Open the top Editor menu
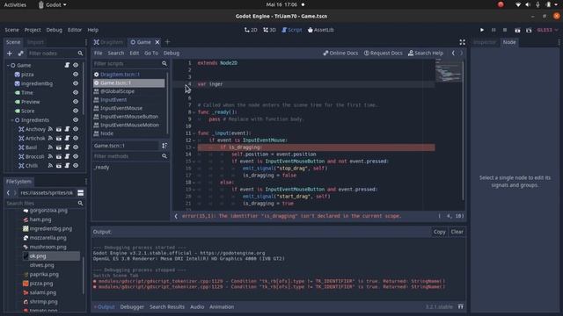 coord(75,30)
